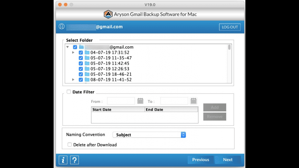Screen dimensions: 299x168
Task: Click the Start Date column header
Action: 118,110
